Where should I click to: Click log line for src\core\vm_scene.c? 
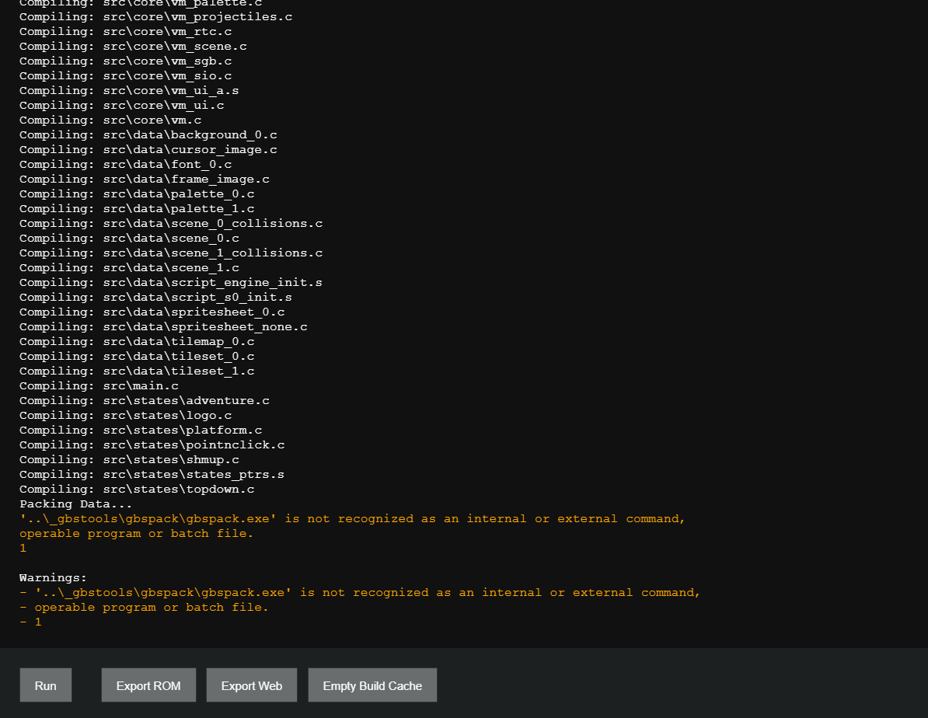click(x=133, y=46)
